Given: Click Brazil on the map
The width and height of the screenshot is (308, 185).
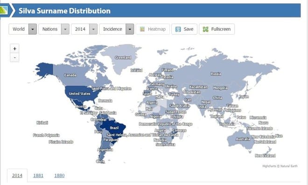Looking at the screenshot, I should (x=114, y=128).
